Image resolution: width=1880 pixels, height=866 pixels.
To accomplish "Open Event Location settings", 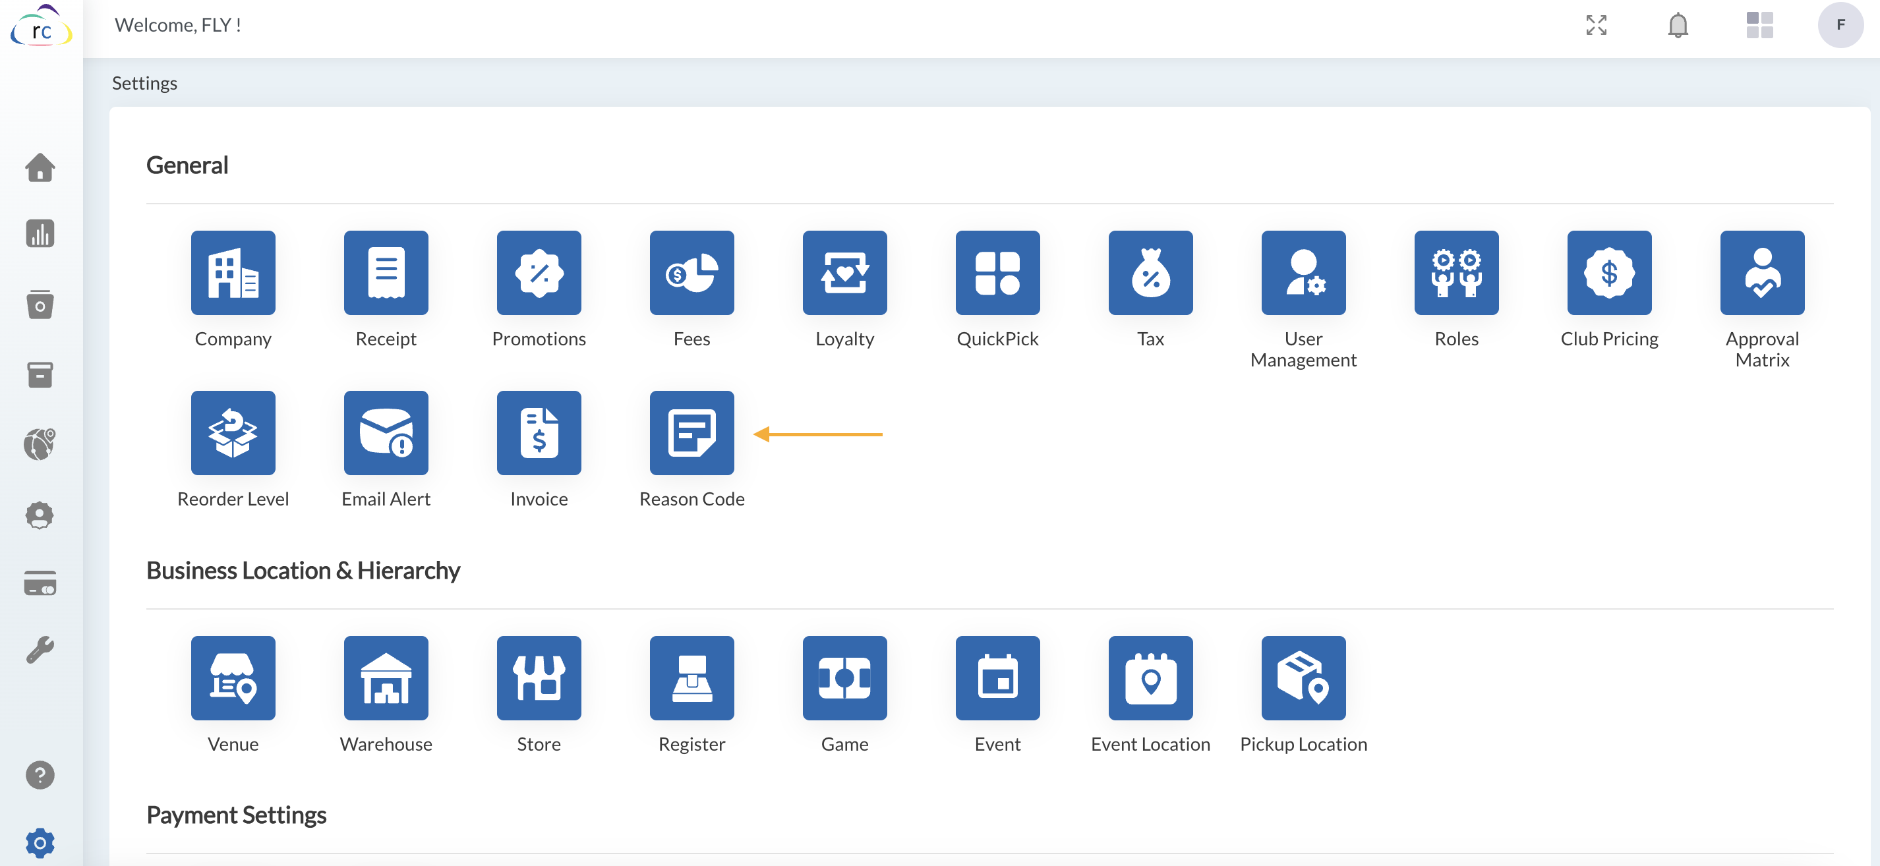I will 1150,678.
